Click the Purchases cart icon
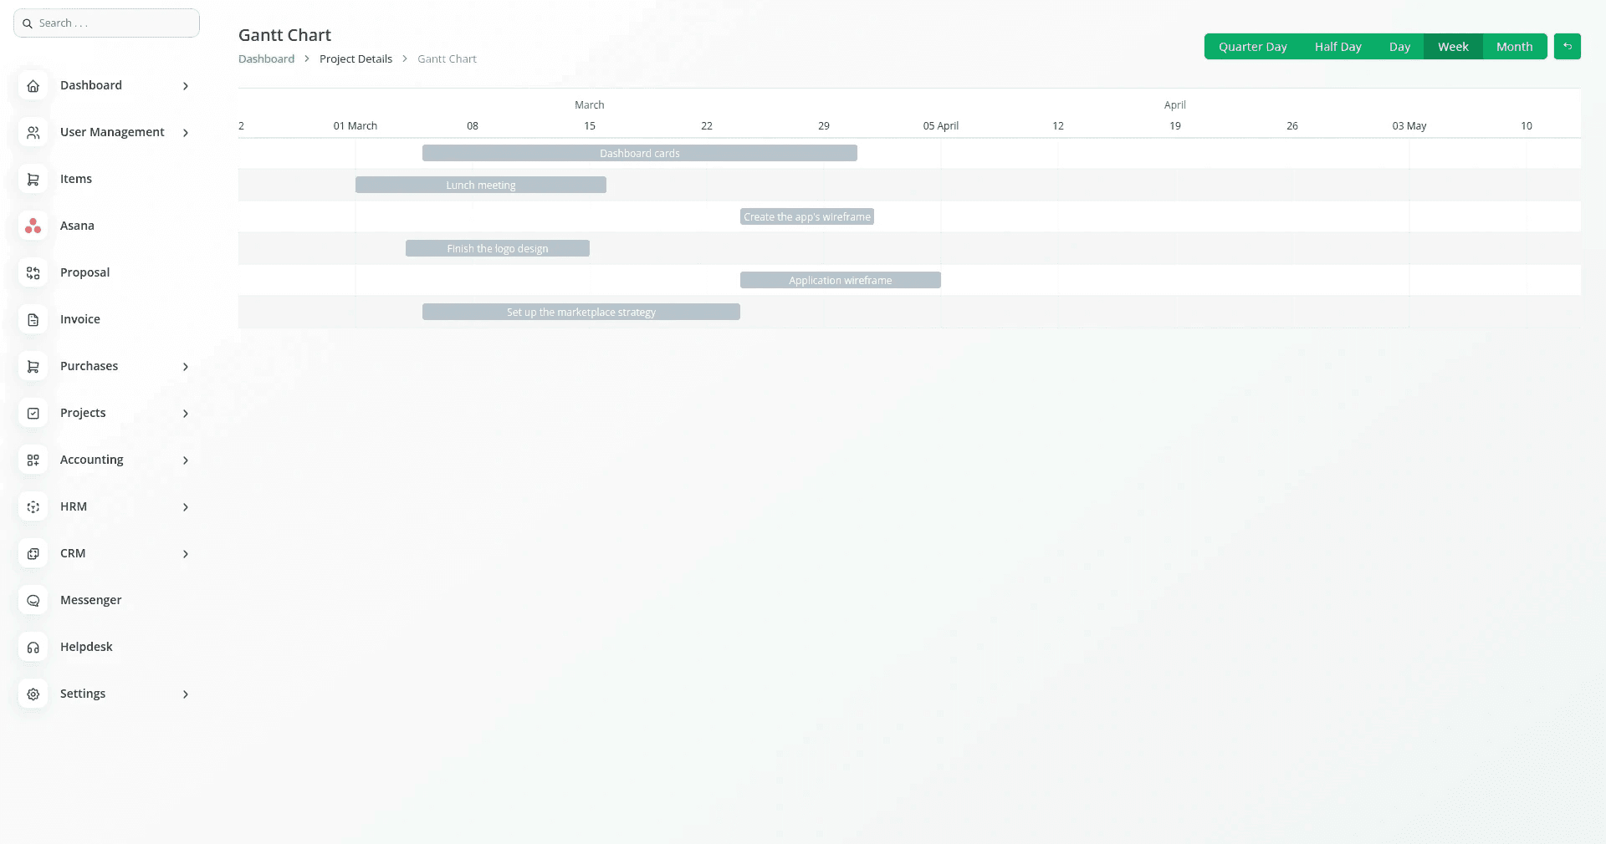Image resolution: width=1606 pixels, height=844 pixels. (x=33, y=367)
